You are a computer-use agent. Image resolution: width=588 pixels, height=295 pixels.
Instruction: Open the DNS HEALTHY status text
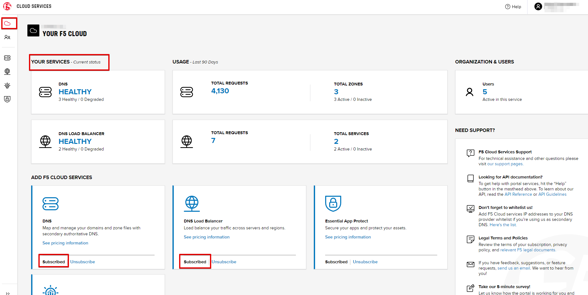coord(75,92)
